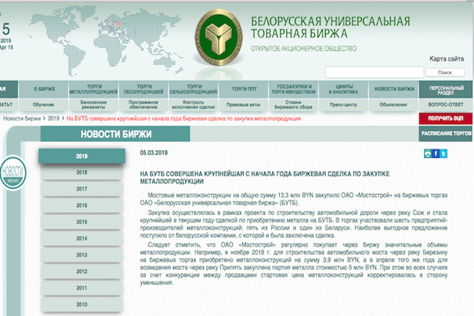Share the article via Twitter icon
The image size is (474, 316).
pyautogui.click(x=444, y=154)
